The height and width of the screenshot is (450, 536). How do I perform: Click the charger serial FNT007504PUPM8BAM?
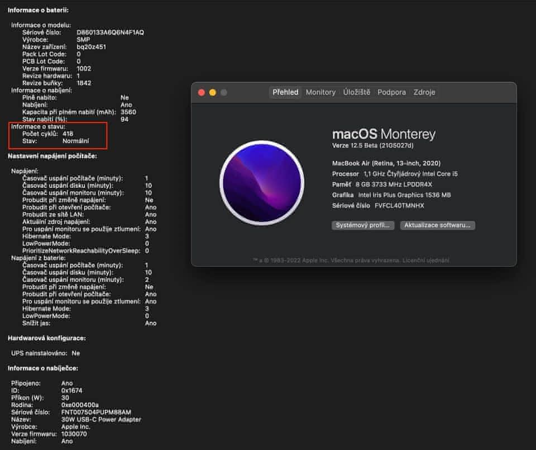click(x=96, y=413)
